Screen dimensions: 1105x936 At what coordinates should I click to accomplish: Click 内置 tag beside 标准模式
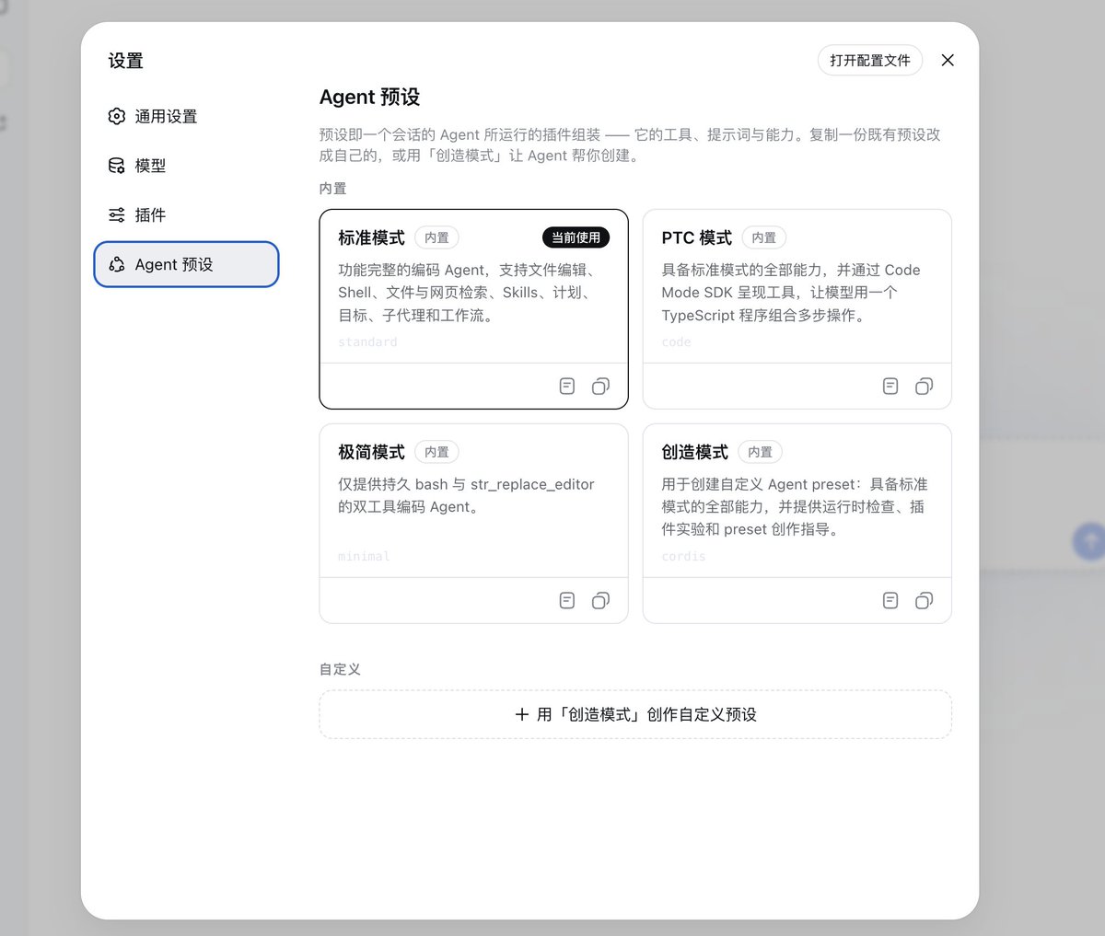(436, 237)
